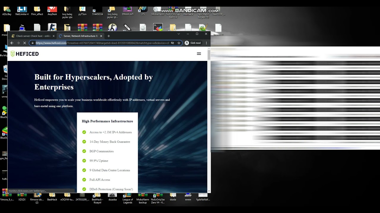This screenshot has width=380, height=213.
Task: Open the Heficed hamburger menu
Action: (199, 54)
